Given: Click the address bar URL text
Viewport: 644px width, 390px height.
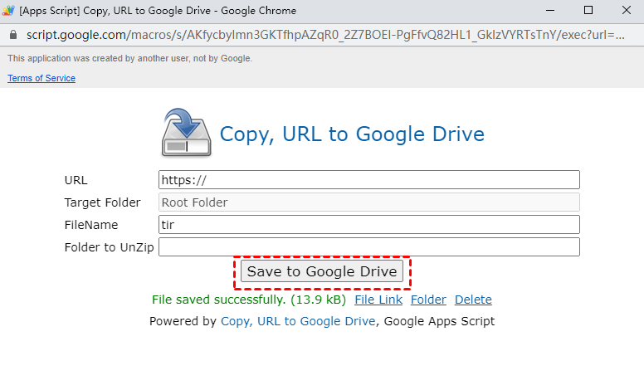Looking at the screenshot, I should [325, 35].
